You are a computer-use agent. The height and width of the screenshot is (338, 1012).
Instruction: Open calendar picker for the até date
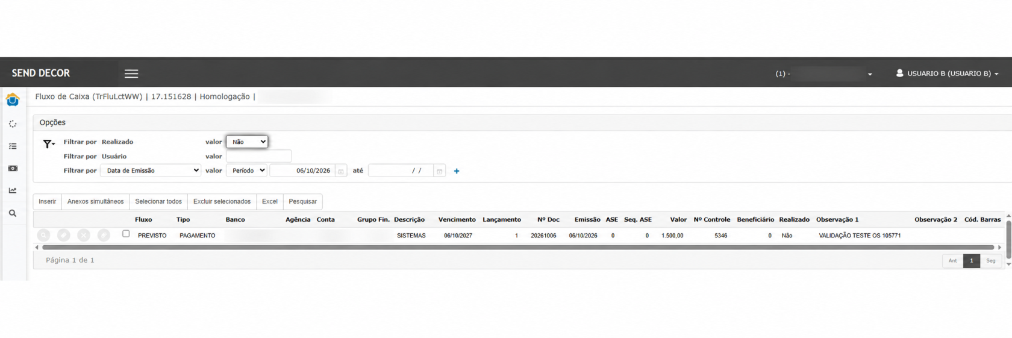click(x=440, y=171)
